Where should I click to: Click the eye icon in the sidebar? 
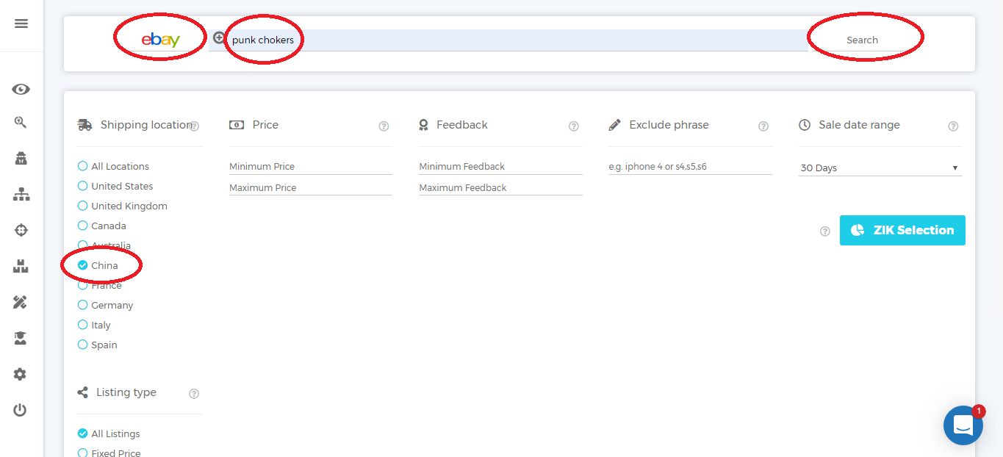(x=21, y=90)
